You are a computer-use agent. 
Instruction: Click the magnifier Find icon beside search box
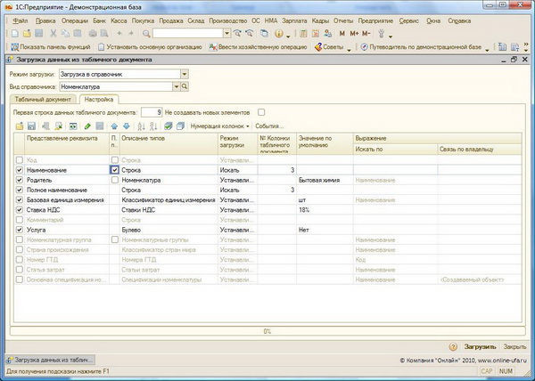point(146,33)
